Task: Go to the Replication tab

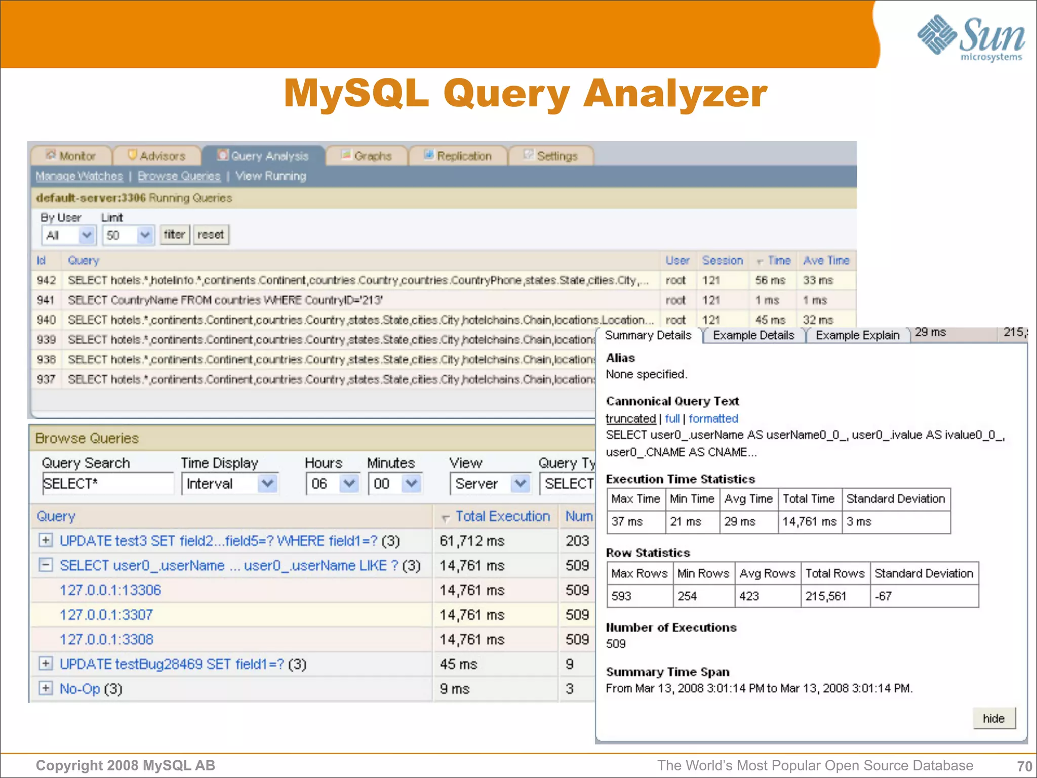Action: pos(458,155)
